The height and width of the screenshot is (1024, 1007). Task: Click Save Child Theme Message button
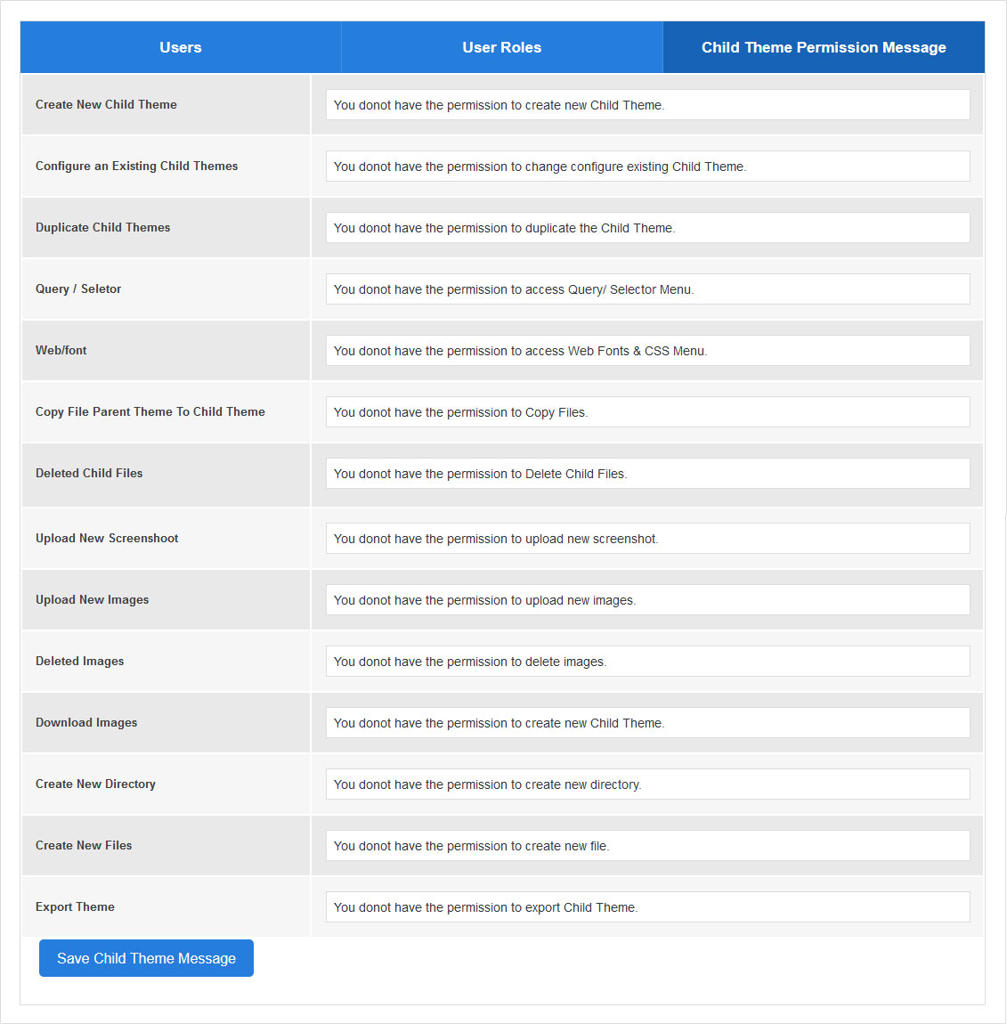[x=146, y=958]
